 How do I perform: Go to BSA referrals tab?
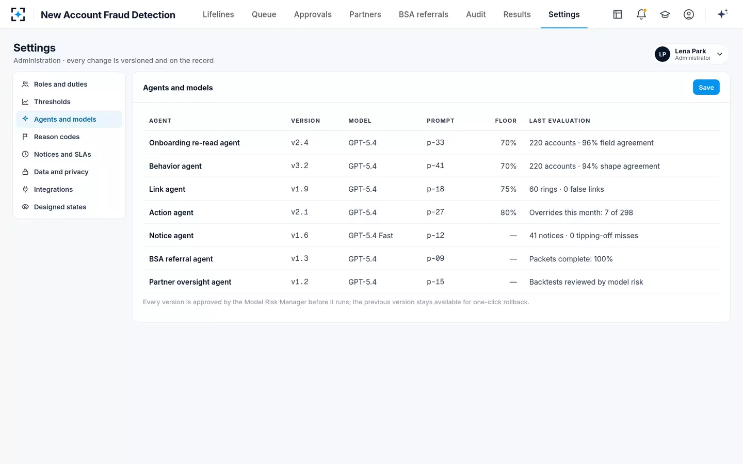click(424, 14)
